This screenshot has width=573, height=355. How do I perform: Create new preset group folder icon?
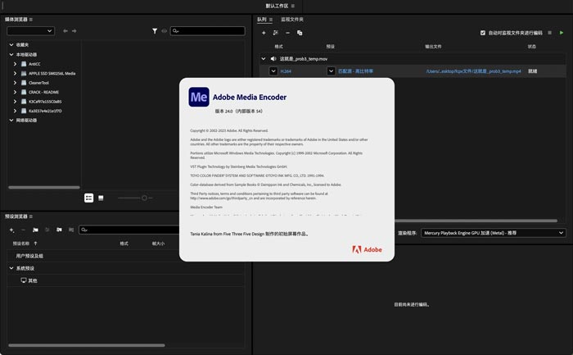pos(35,230)
